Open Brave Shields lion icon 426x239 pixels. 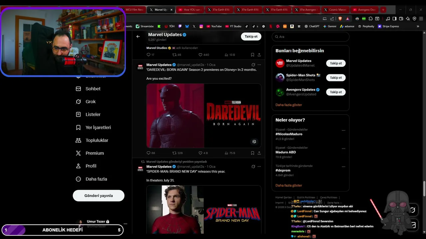pos(340,19)
